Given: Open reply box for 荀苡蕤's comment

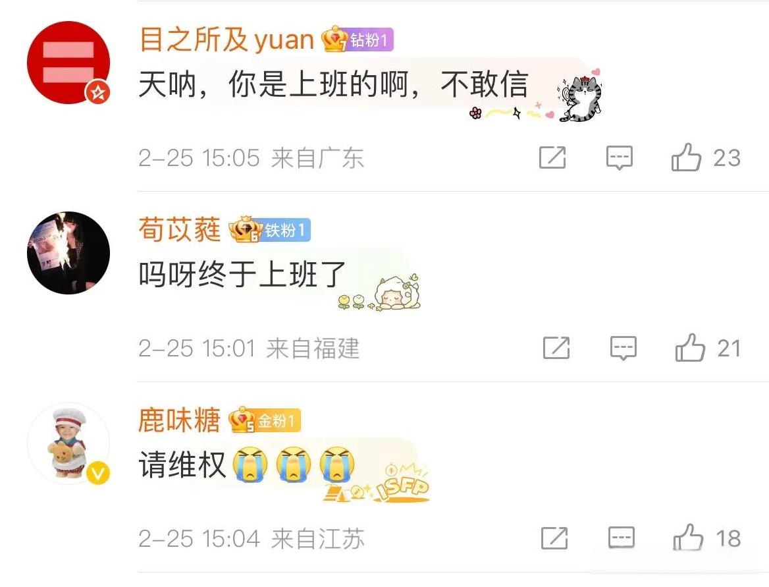Looking at the screenshot, I should click(x=623, y=348).
